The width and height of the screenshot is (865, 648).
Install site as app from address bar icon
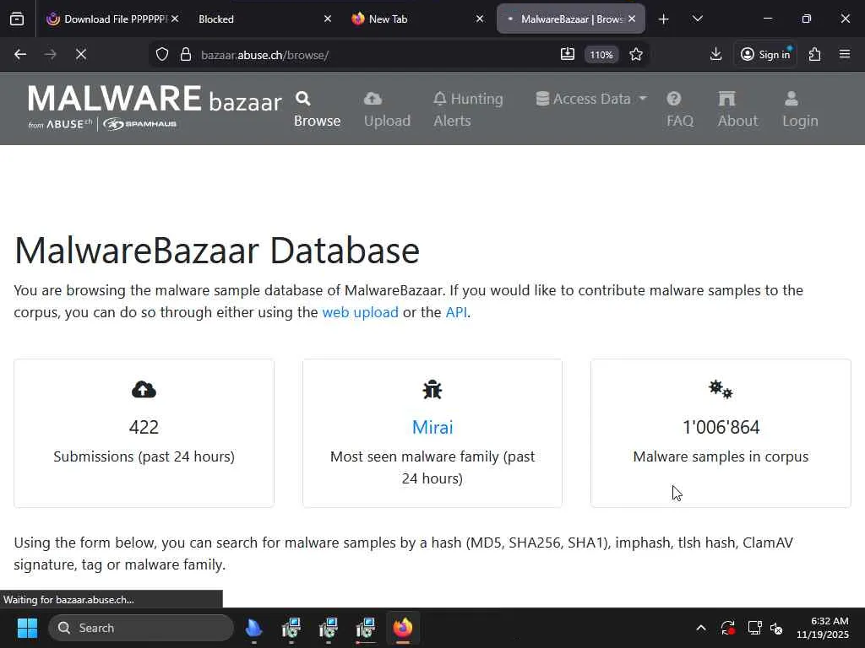click(568, 54)
